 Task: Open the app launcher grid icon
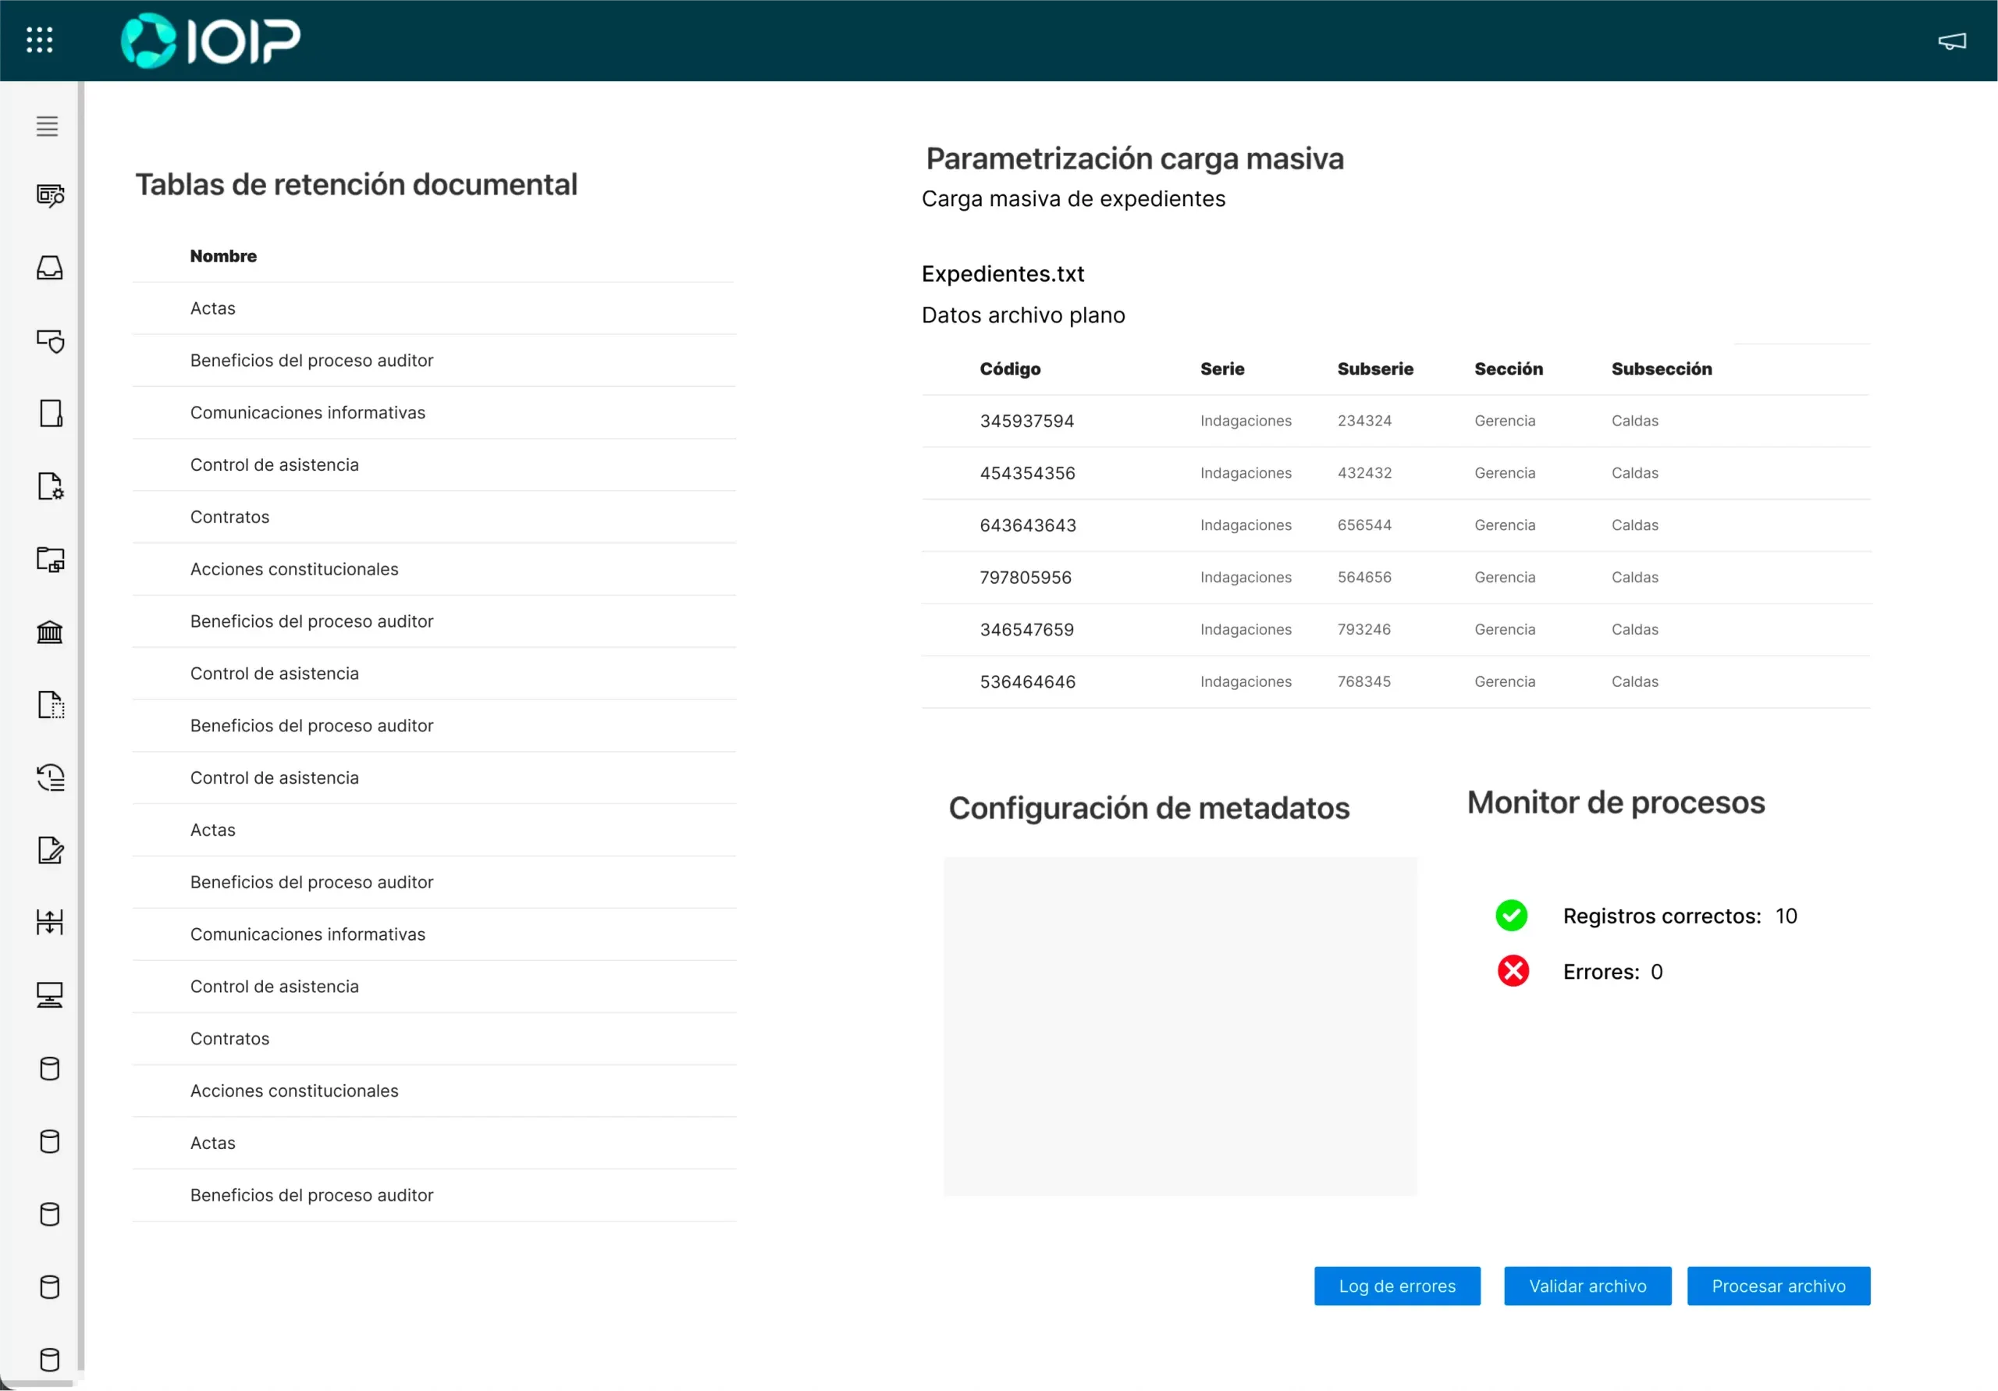click(x=39, y=40)
